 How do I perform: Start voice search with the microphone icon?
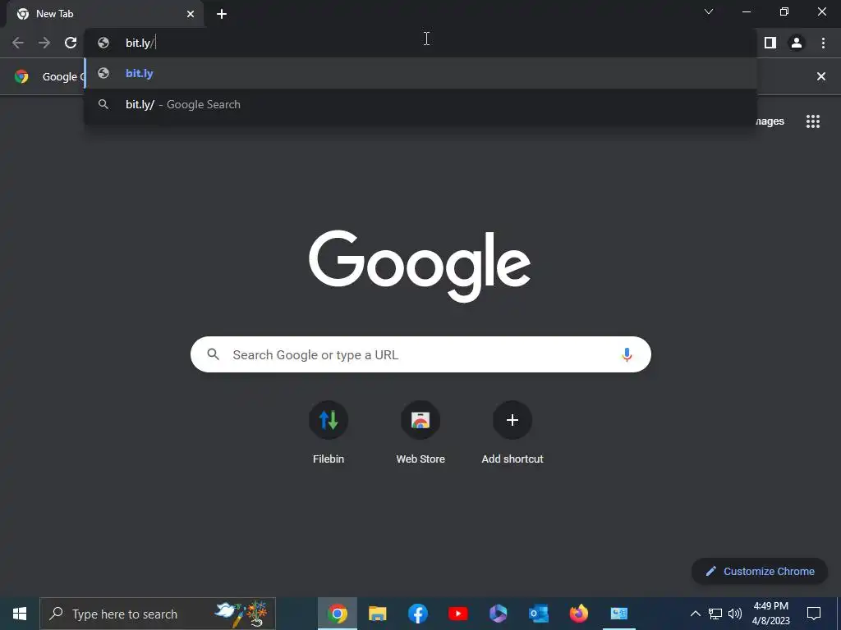(x=627, y=354)
